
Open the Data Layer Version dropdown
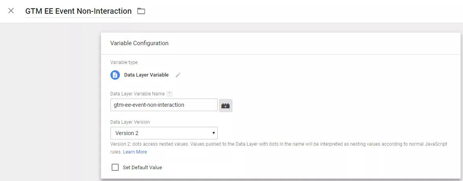164,133
